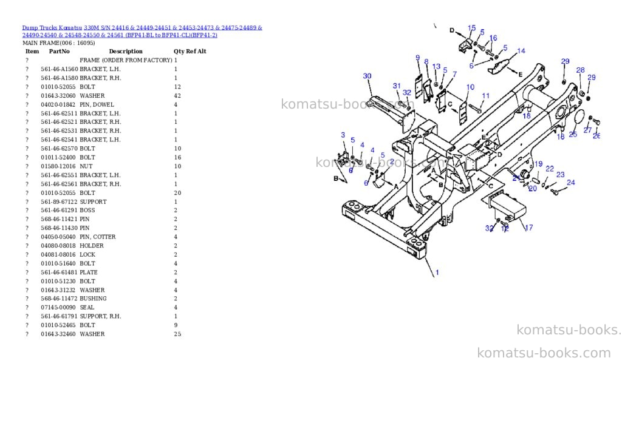Select part number 01643-32460
Screen dimensions: 622x440
click(58, 334)
